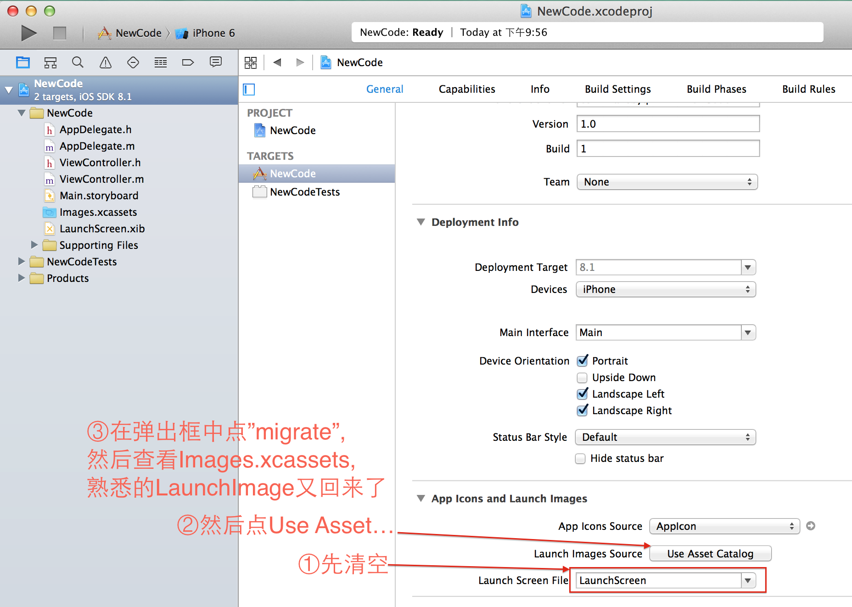Switch to the Build Rules tab
This screenshot has width=852, height=607.
(809, 89)
